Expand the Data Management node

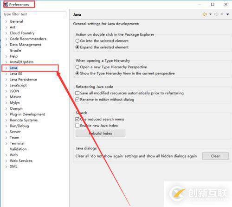[6, 45]
